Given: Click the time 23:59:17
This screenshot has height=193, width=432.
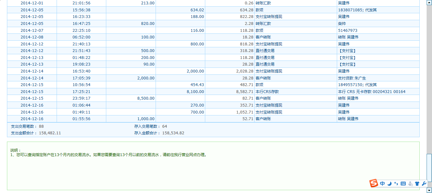Looking at the screenshot, I should (81, 98).
